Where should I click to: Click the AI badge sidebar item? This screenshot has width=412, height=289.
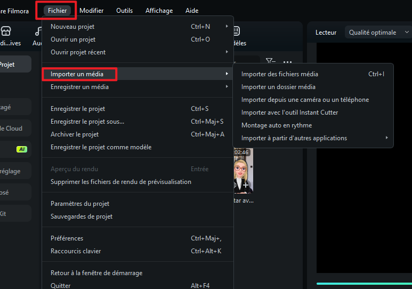[15, 149]
